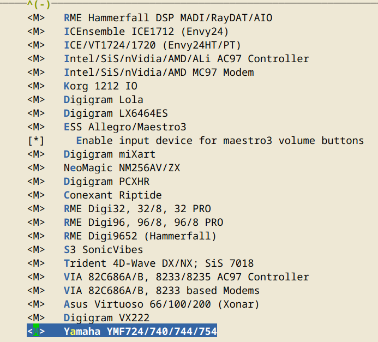
Task: Click Asus Virtuoso 66/100/200 (Xonar) entry
Action: (161, 304)
